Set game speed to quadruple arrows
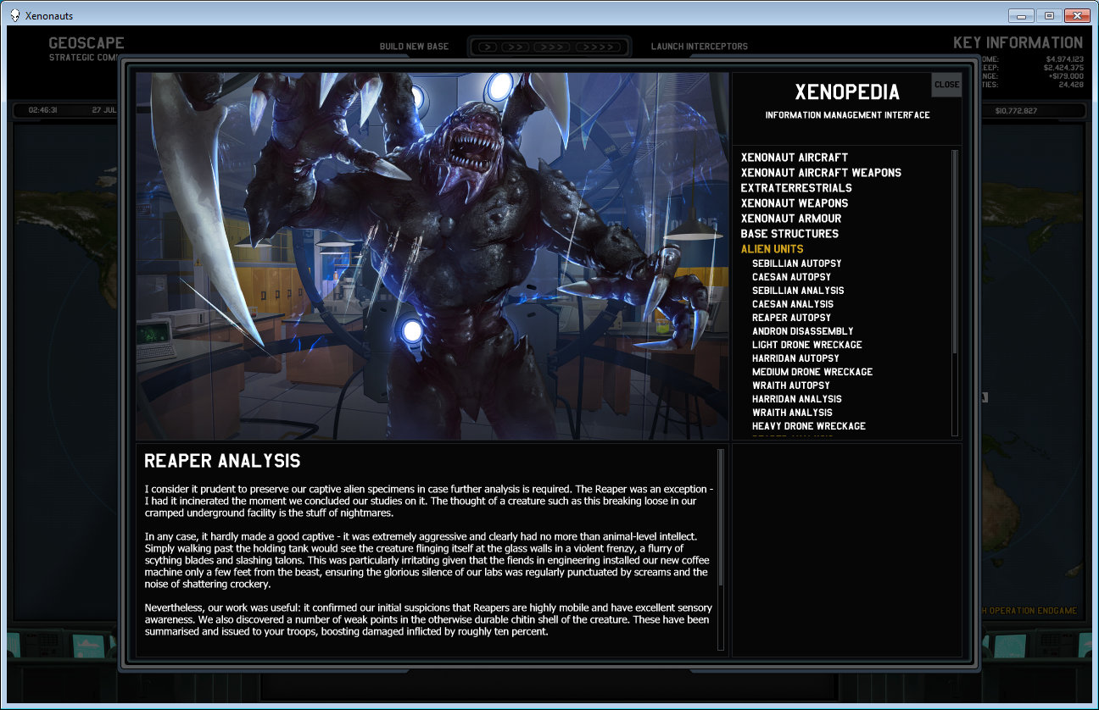The image size is (1099, 710). (x=599, y=47)
